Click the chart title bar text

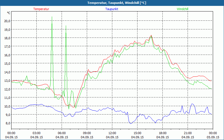(112, 3)
